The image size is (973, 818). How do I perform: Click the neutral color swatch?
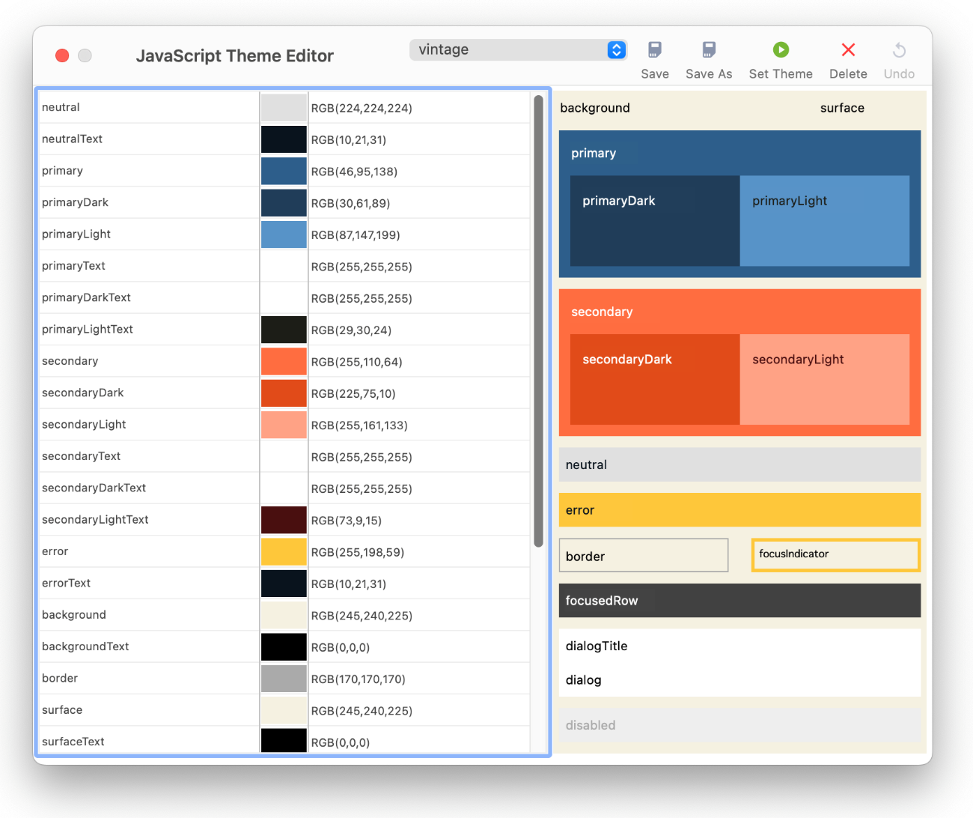(x=284, y=108)
